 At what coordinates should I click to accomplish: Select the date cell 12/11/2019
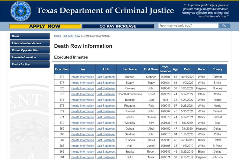pyautogui.click(x=187, y=140)
